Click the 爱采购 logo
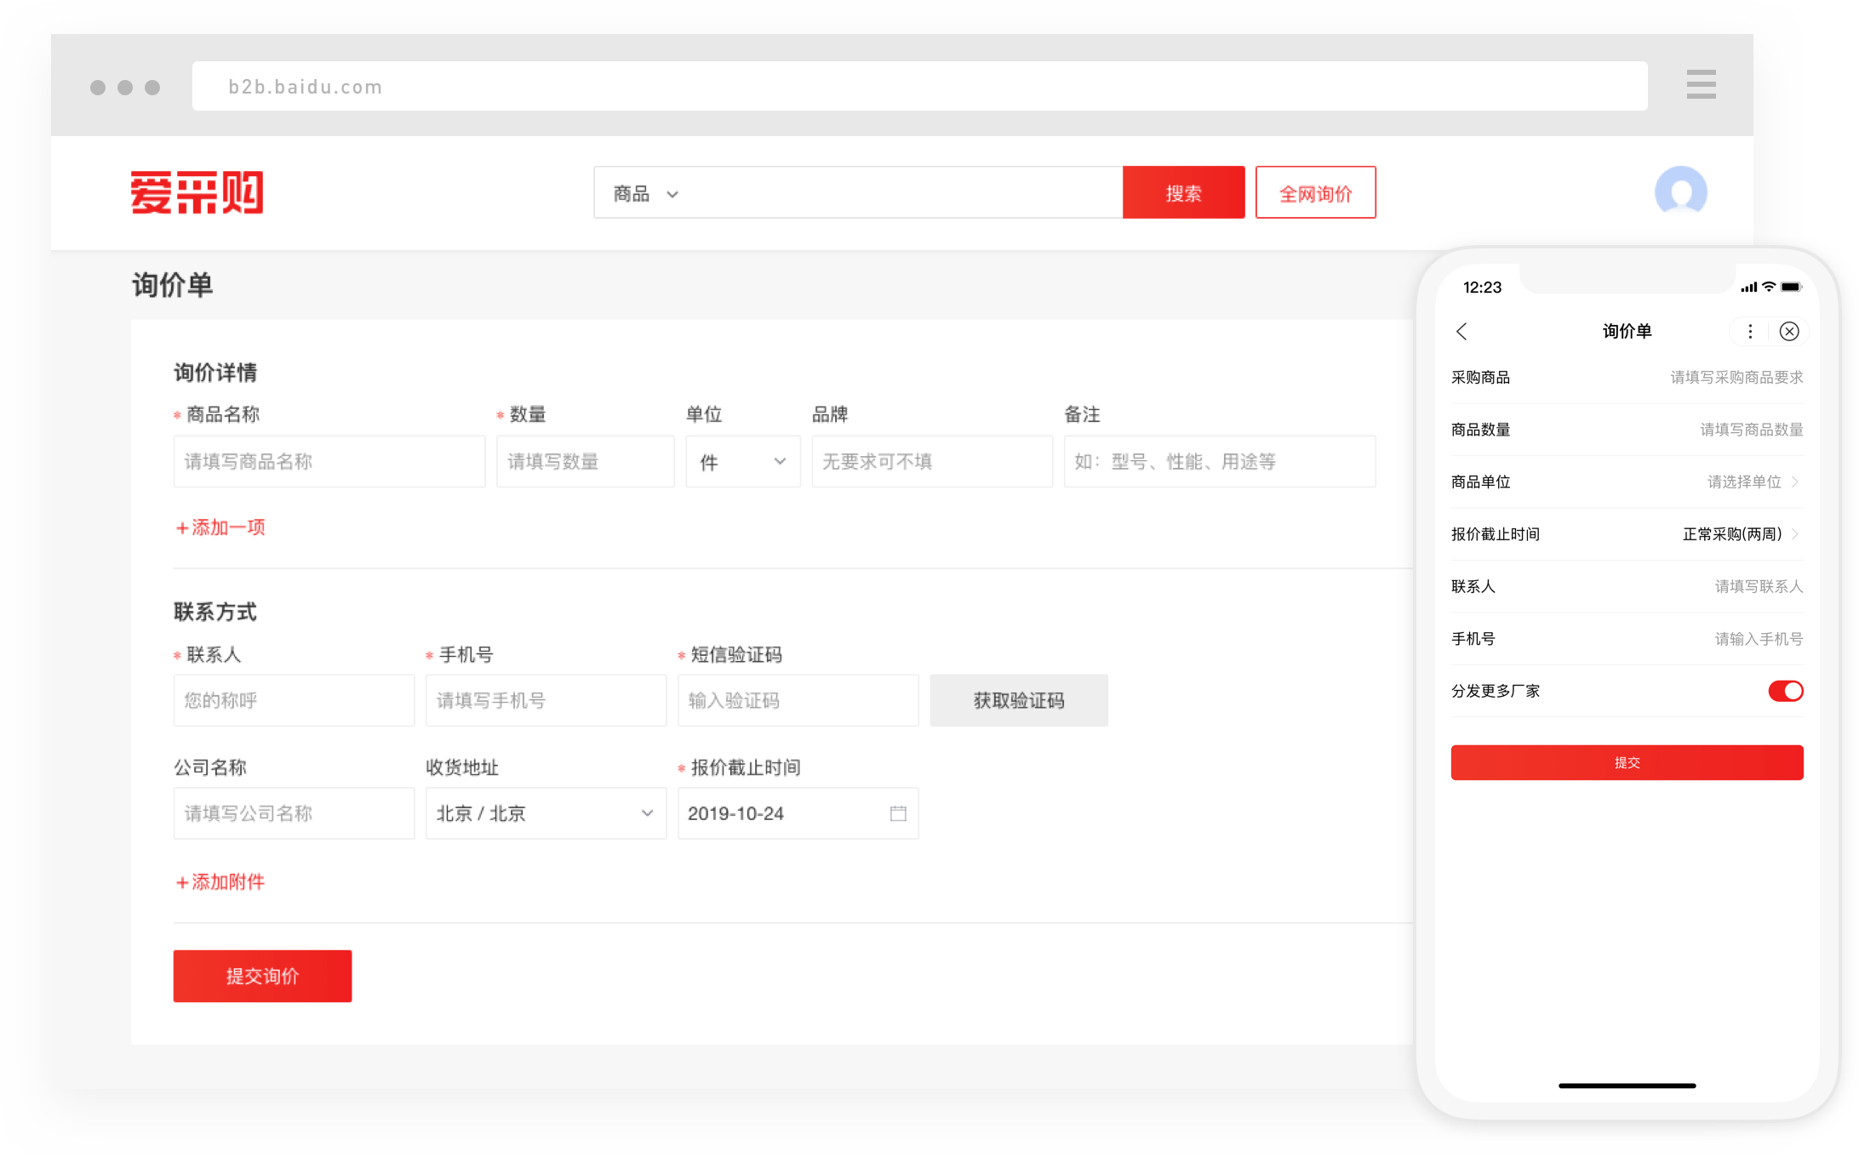This screenshot has height=1157, width=1859. pos(197,192)
